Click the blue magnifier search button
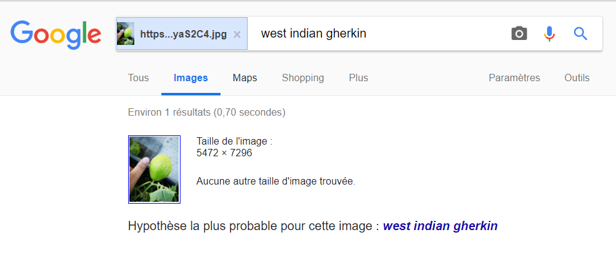Screen dimensions: 616x267 point(580,33)
